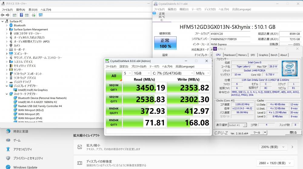303x169 pixels.
Task: Click the Intel Core i5 logo in CPU-Z
Action: click(x=289, y=68)
